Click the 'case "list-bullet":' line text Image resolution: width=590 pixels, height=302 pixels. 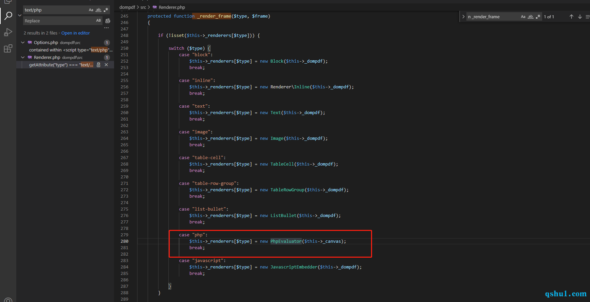click(204, 209)
